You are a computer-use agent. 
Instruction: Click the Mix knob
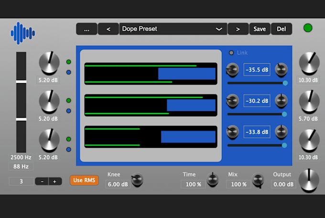tap(258, 180)
